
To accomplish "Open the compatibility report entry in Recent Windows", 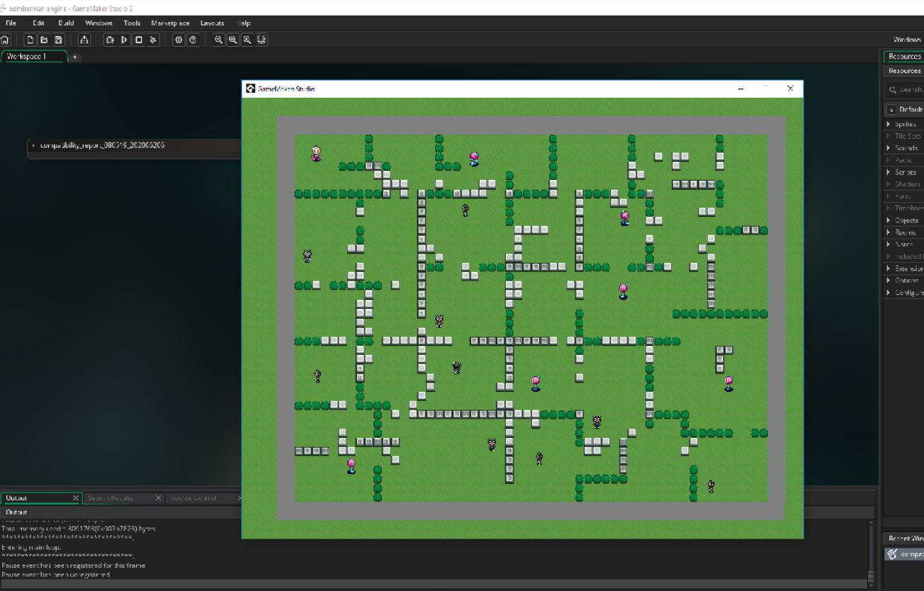I will coord(906,554).
